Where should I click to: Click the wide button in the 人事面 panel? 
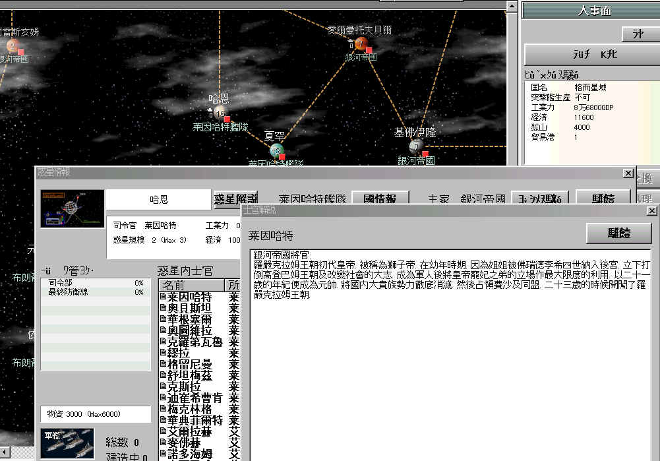point(593,54)
